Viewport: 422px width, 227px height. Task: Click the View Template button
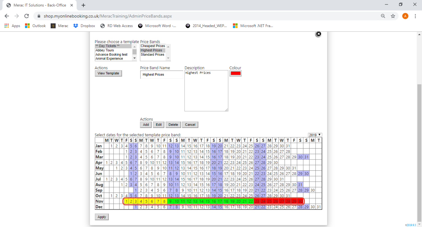click(108, 73)
